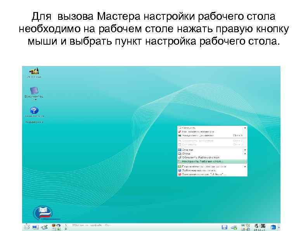The height and width of the screenshot is (231, 308).
Task: Open the K menu launcher on the panel
Action: click(26, 227)
